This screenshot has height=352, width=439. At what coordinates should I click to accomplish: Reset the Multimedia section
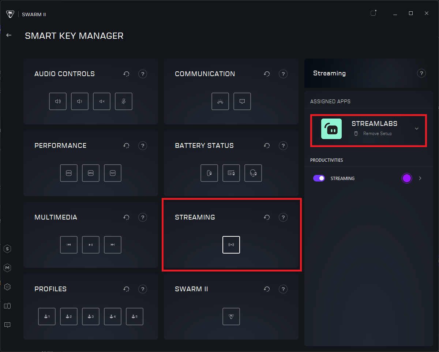pyautogui.click(x=126, y=217)
